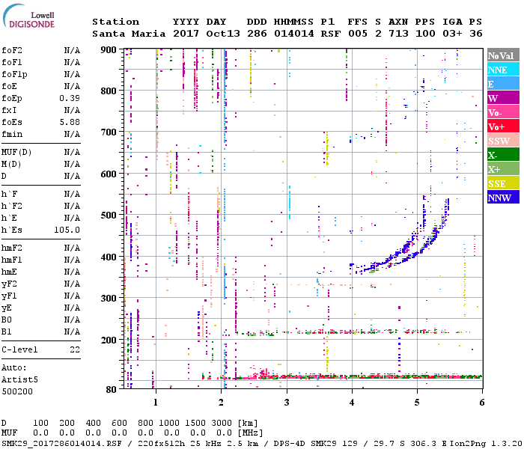Screen dimensions: 524x449
Task: Select the X- dark green legend swatch
Action: pos(503,154)
